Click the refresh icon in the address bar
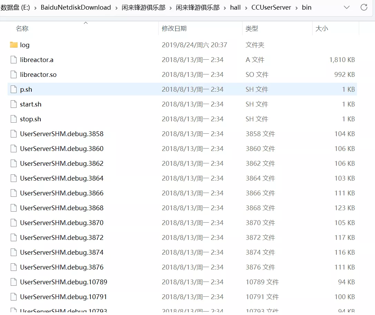The width and height of the screenshot is (375, 315). [x=365, y=7]
